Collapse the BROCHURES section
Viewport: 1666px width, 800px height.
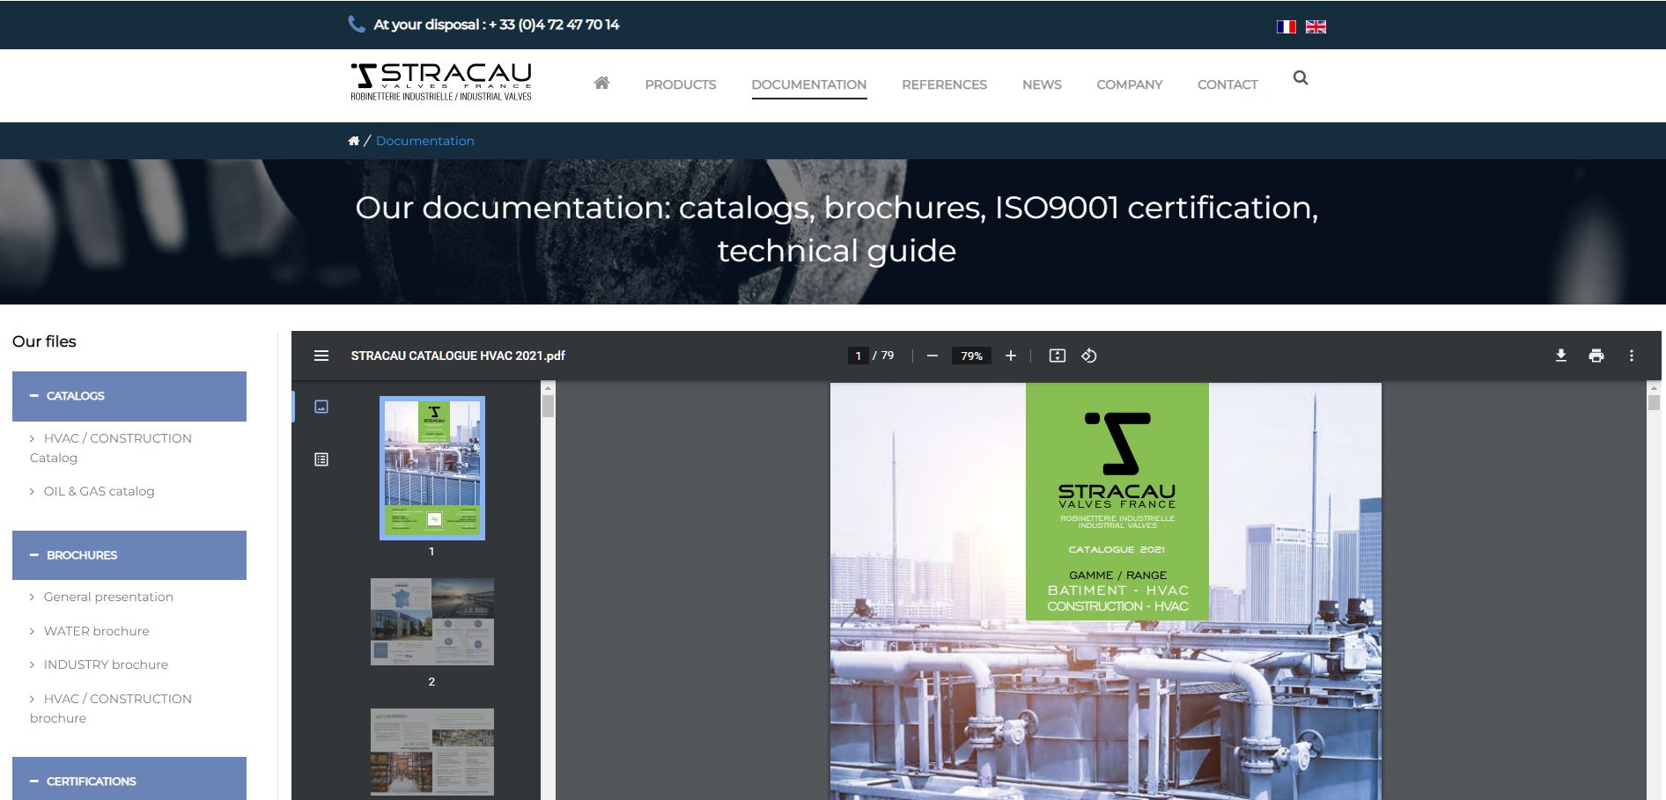129,555
